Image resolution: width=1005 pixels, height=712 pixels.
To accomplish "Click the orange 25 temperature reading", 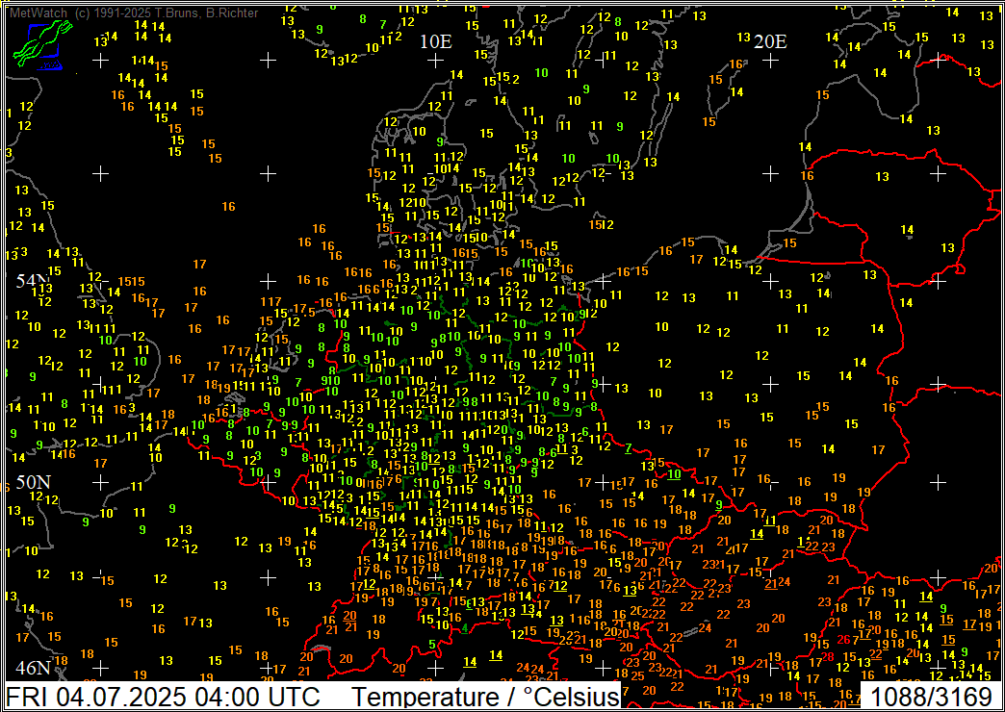I will point(637,676).
